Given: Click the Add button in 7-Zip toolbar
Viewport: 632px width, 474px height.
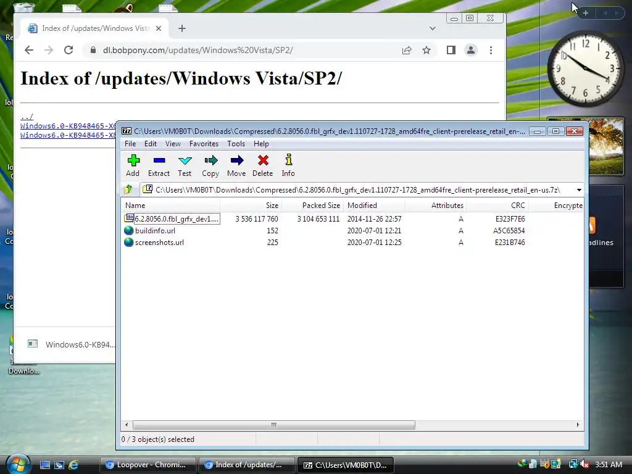Looking at the screenshot, I should pyautogui.click(x=133, y=165).
